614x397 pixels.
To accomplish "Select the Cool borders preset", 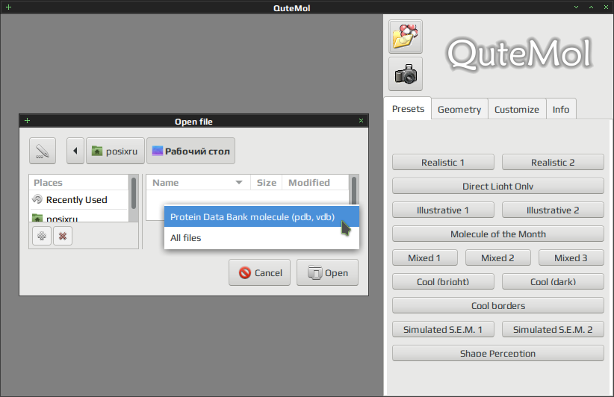I will (x=498, y=305).
